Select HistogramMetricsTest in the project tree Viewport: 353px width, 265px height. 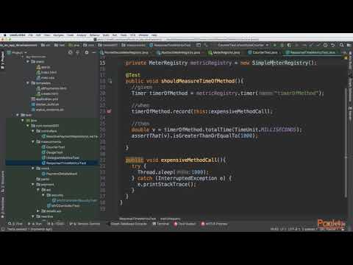click(60, 158)
